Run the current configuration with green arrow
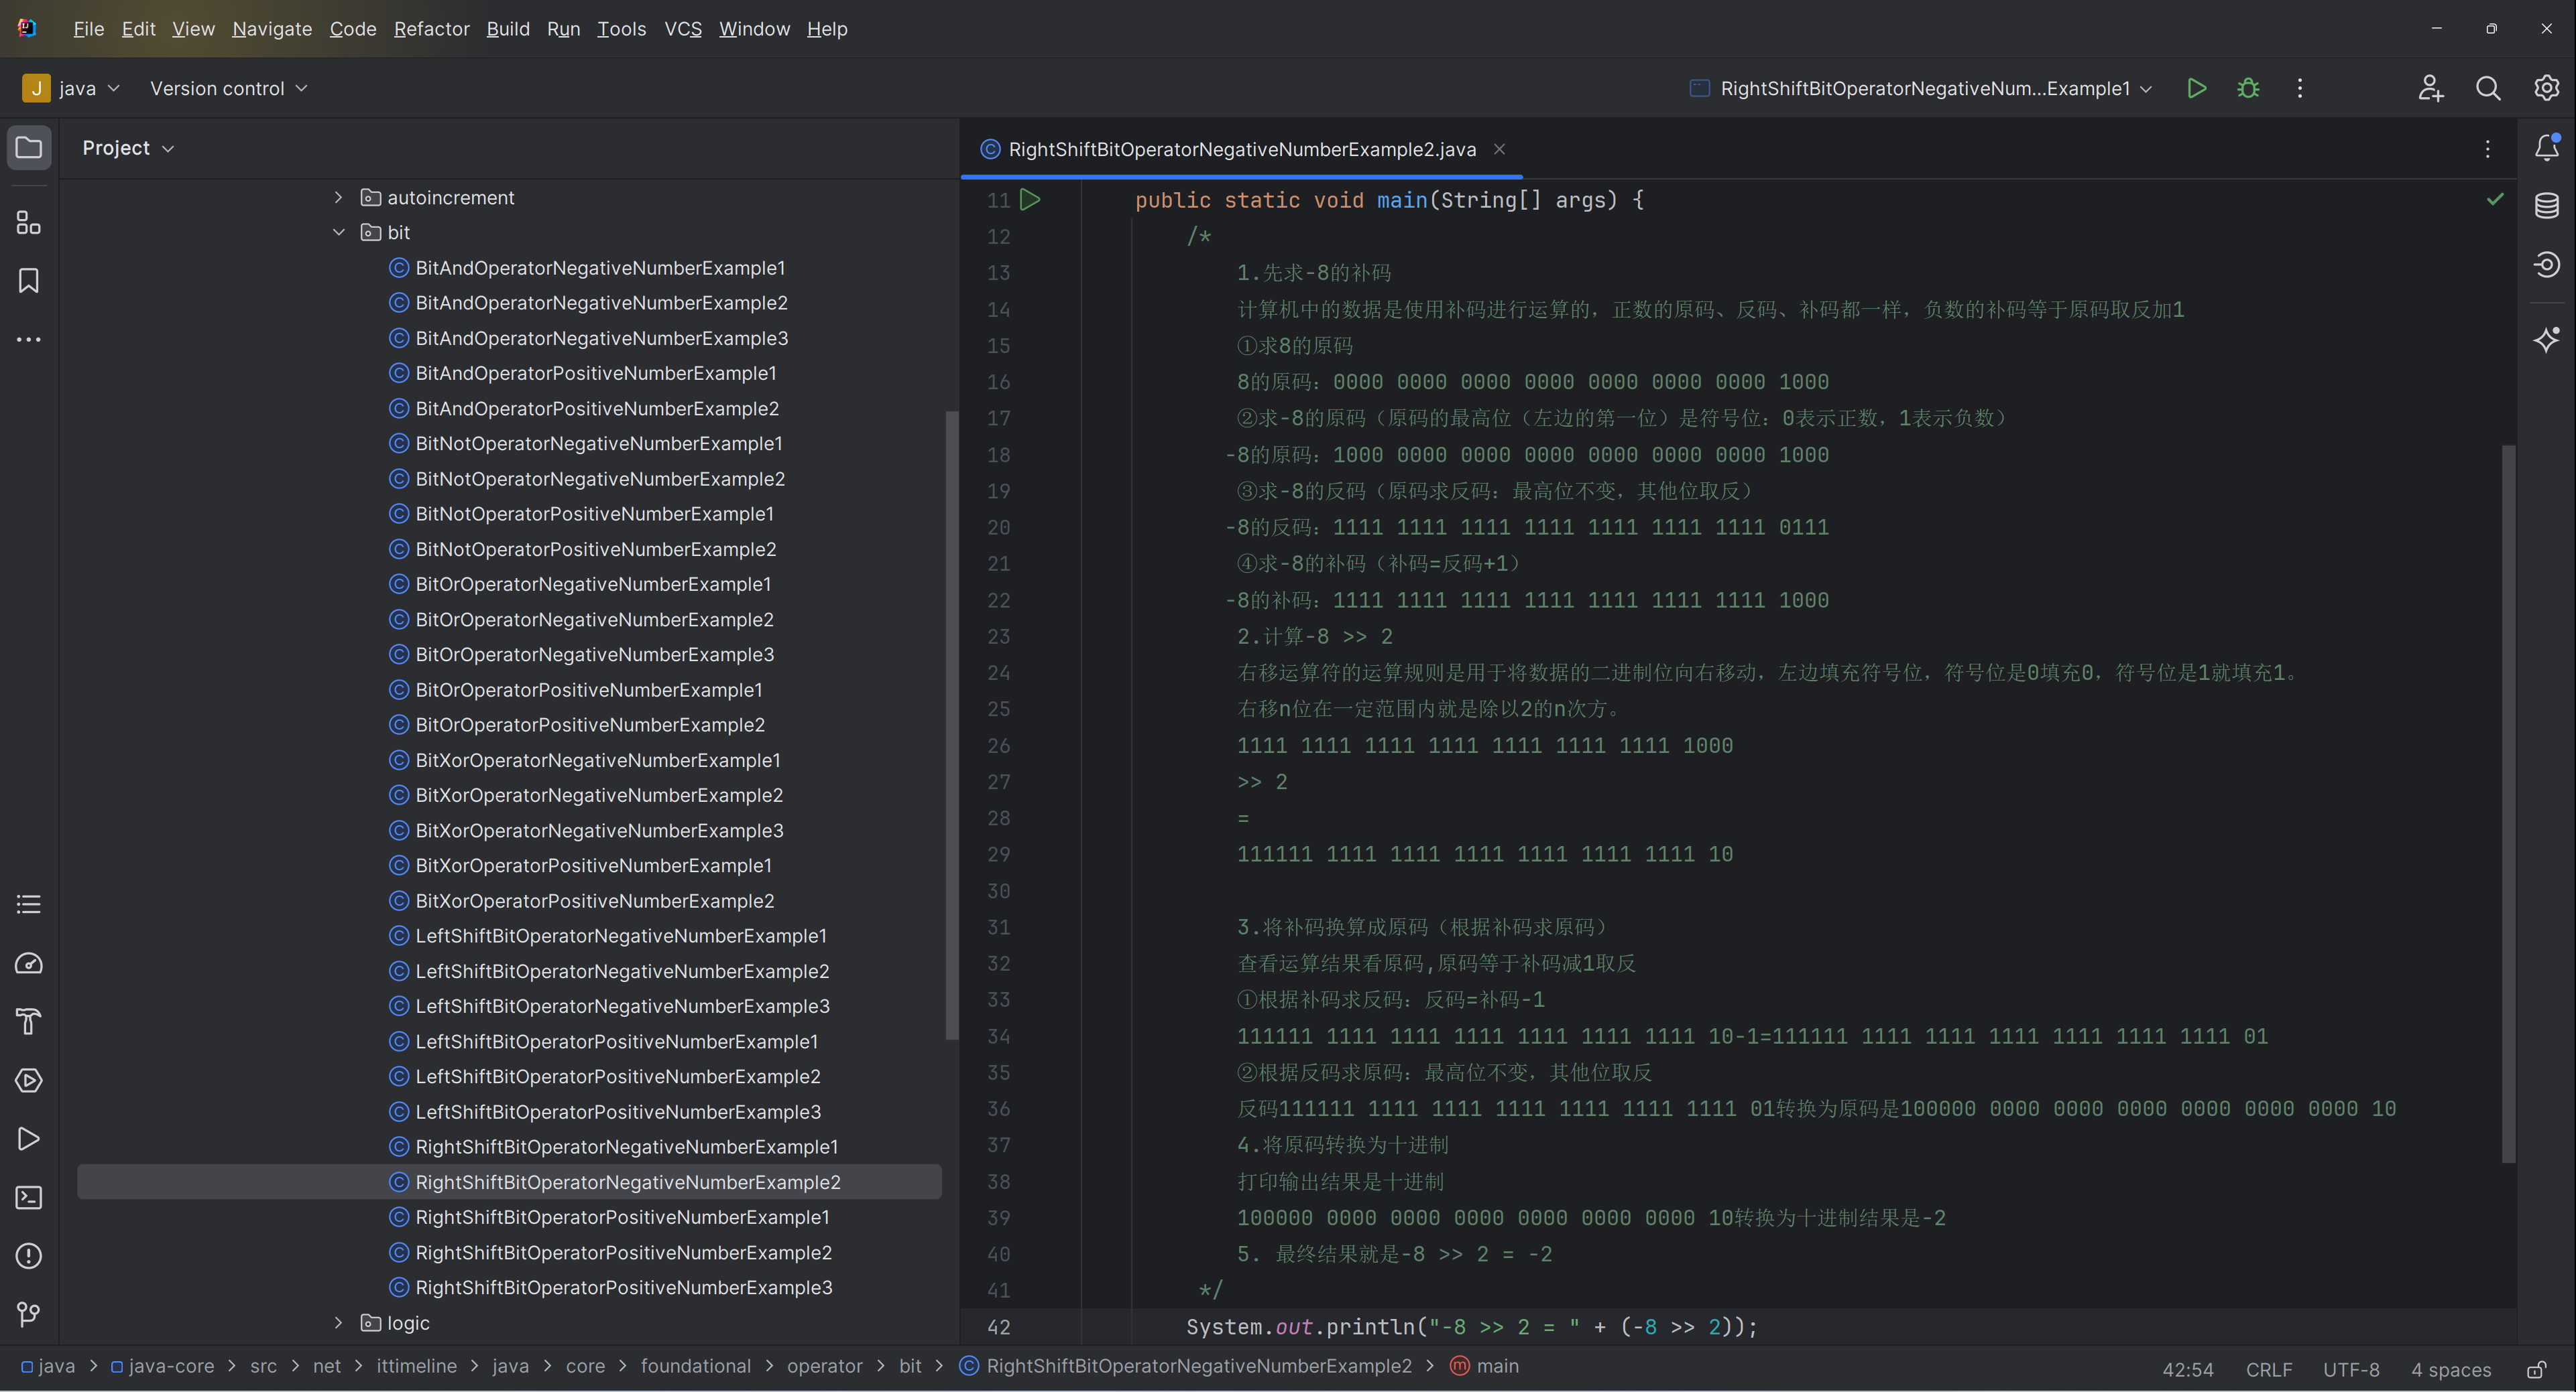The image size is (2576, 1392). pos(2197,88)
